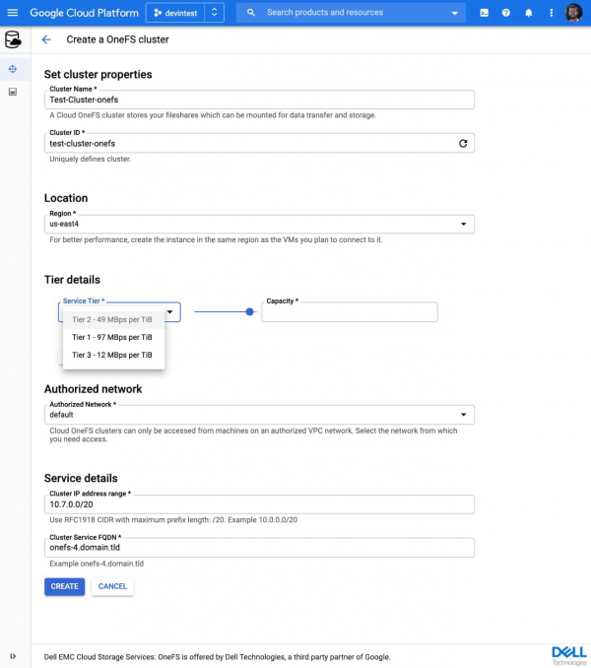This screenshot has height=668, width=591.
Task: Click the 'Location' section heading
Action: click(66, 198)
